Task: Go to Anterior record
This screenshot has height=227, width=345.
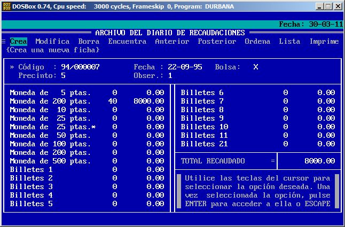Action: coord(172,41)
